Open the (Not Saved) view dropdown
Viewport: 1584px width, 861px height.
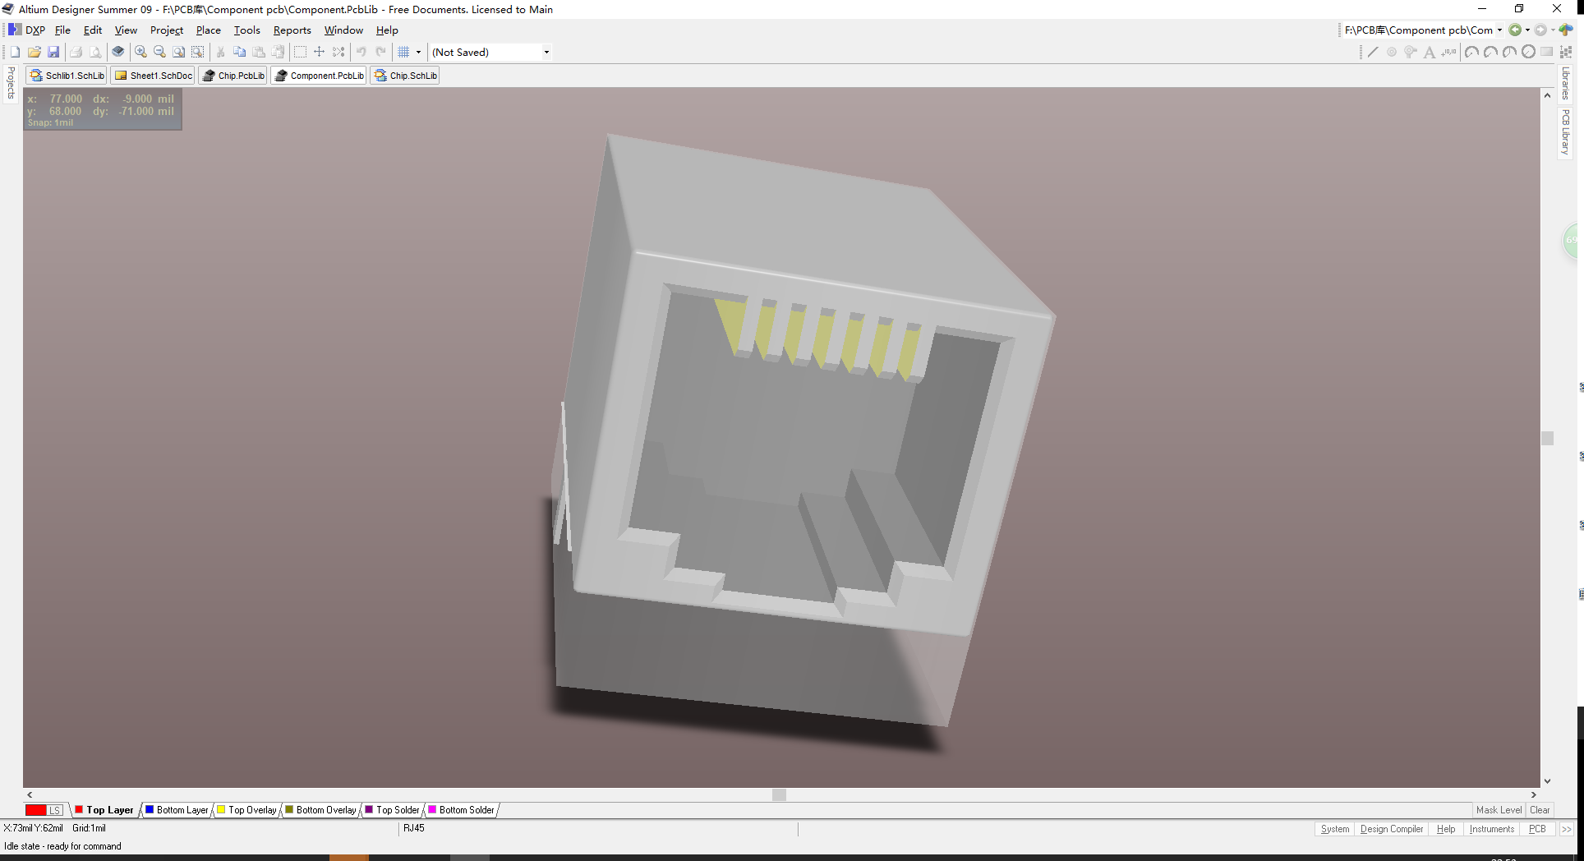click(x=546, y=52)
